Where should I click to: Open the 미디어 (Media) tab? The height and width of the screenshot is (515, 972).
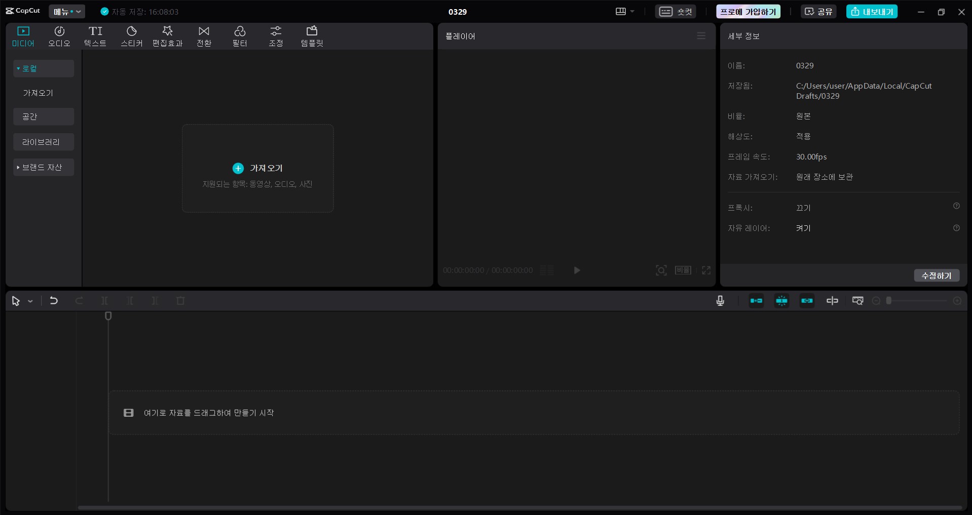23,36
